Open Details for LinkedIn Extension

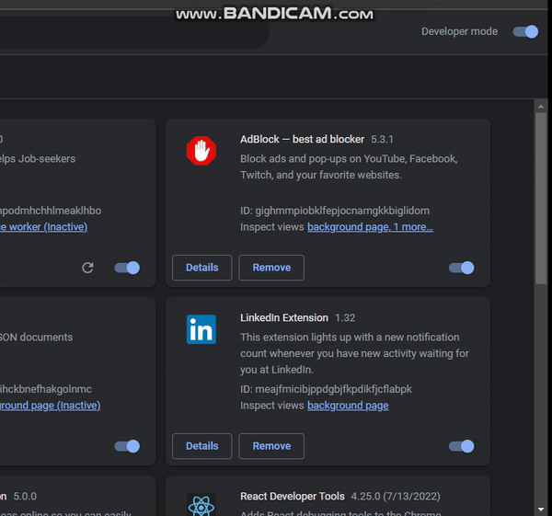pos(201,446)
